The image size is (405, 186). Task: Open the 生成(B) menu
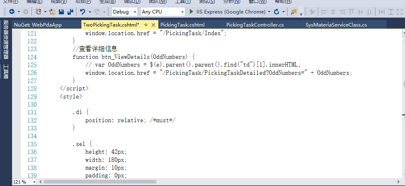point(108,2)
